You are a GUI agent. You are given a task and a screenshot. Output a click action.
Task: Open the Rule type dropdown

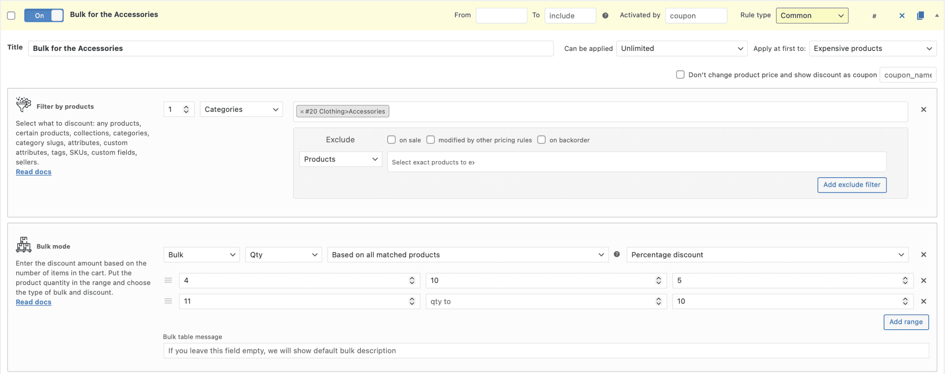point(812,16)
